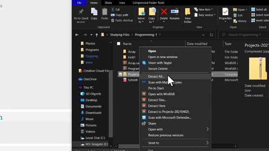Image resolution: width=269 pixels, height=151 pixels.
Task: Open the recent locations dropdown arrow
Action: (91, 35)
